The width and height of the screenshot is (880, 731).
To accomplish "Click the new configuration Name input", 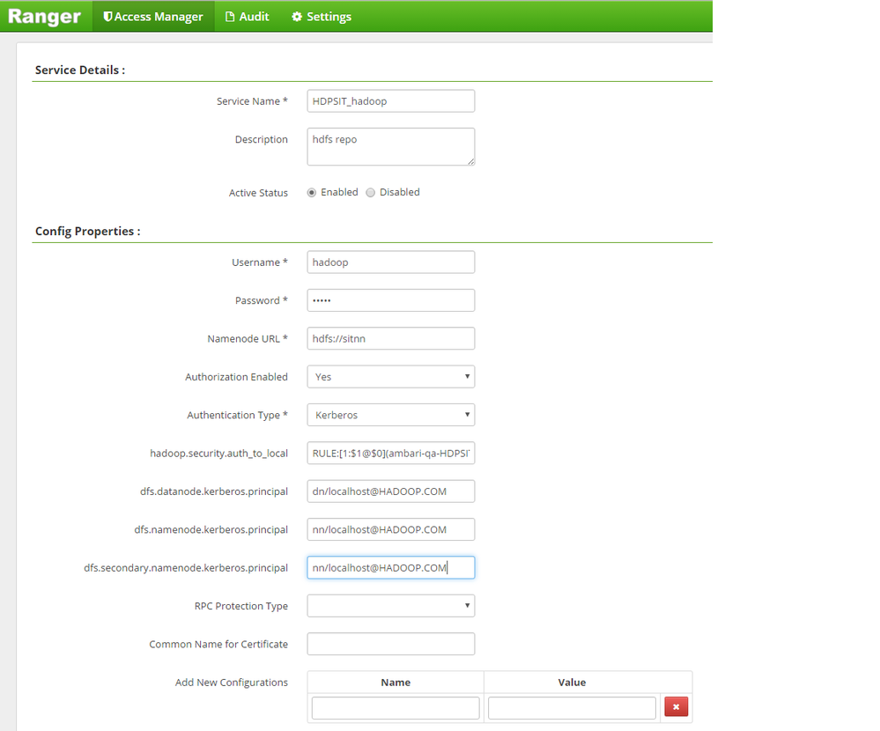I will click(396, 707).
